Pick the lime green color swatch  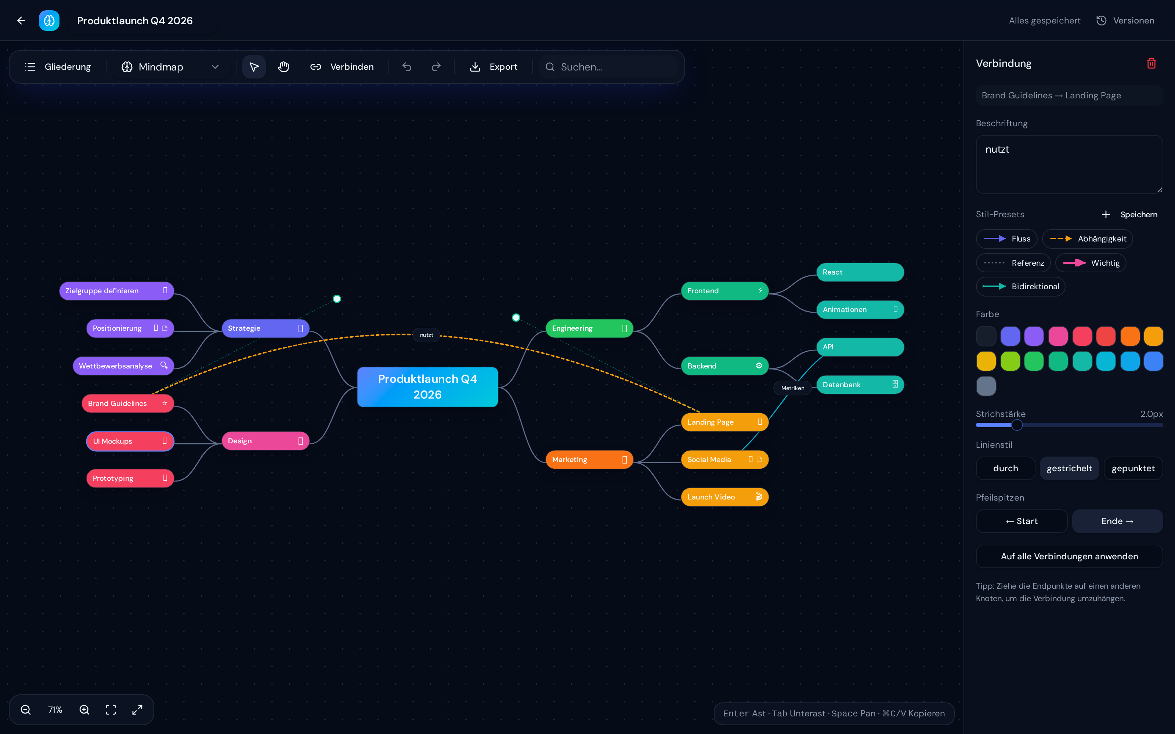pos(1010,361)
